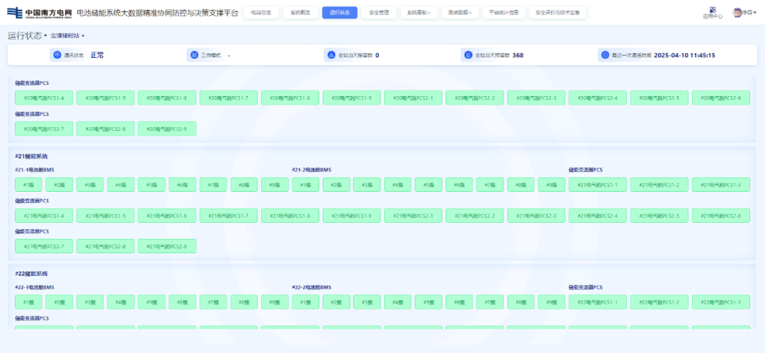Click the #20电气舱PCS1-4 device button
This screenshot has height=353, width=765.
click(44, 98)
